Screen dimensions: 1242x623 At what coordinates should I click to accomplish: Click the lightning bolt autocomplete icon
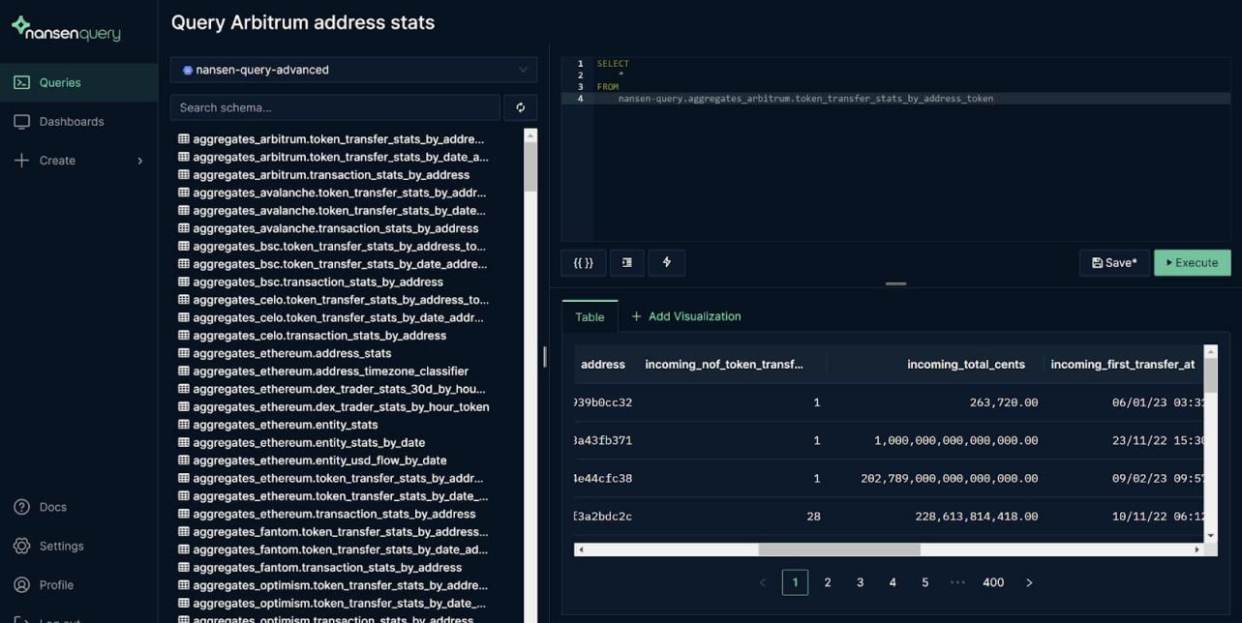[667, 262]
